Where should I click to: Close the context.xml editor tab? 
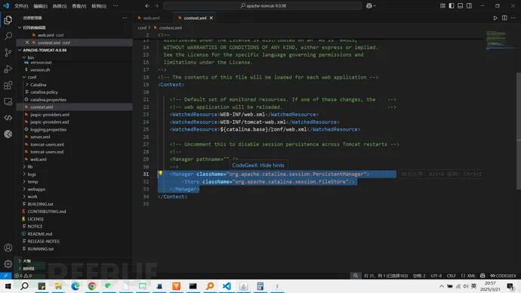211,18
